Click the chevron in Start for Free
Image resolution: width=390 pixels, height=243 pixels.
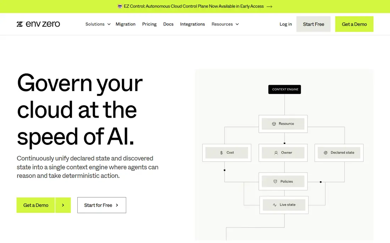(117, 205)
